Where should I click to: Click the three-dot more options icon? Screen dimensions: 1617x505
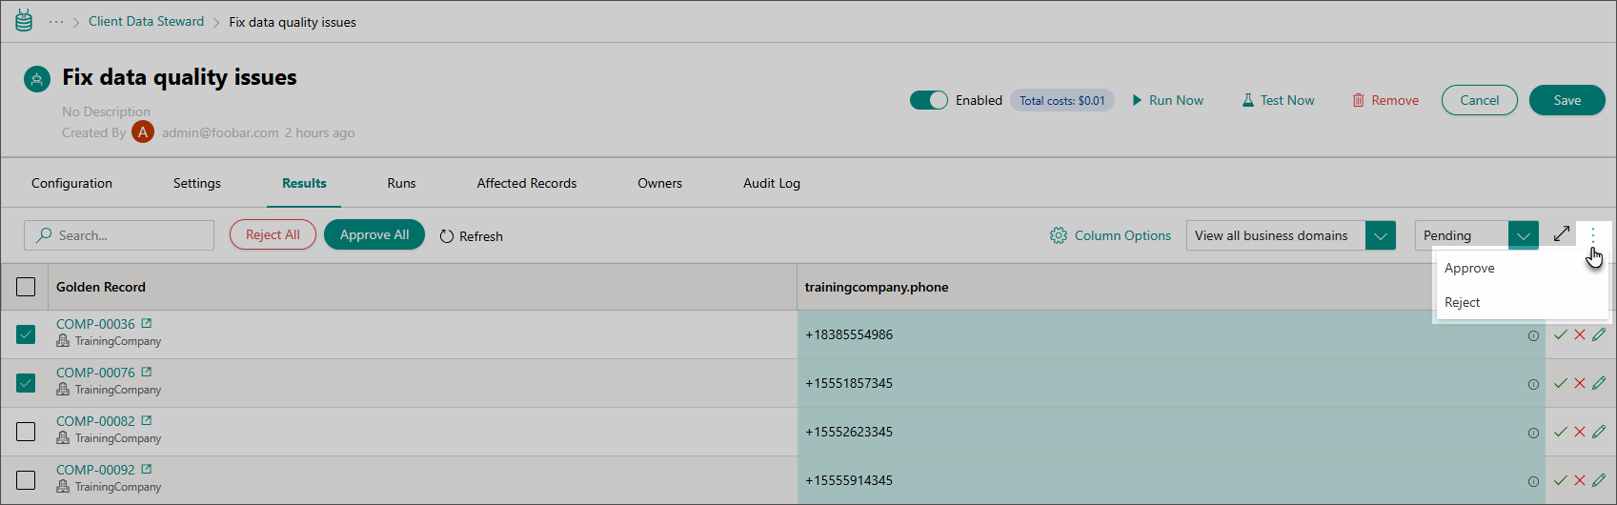1592,234
